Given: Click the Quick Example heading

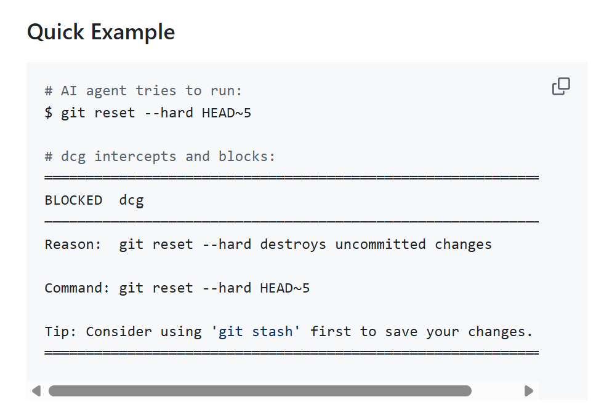Looking at the screenshot, I should [101, 31].
